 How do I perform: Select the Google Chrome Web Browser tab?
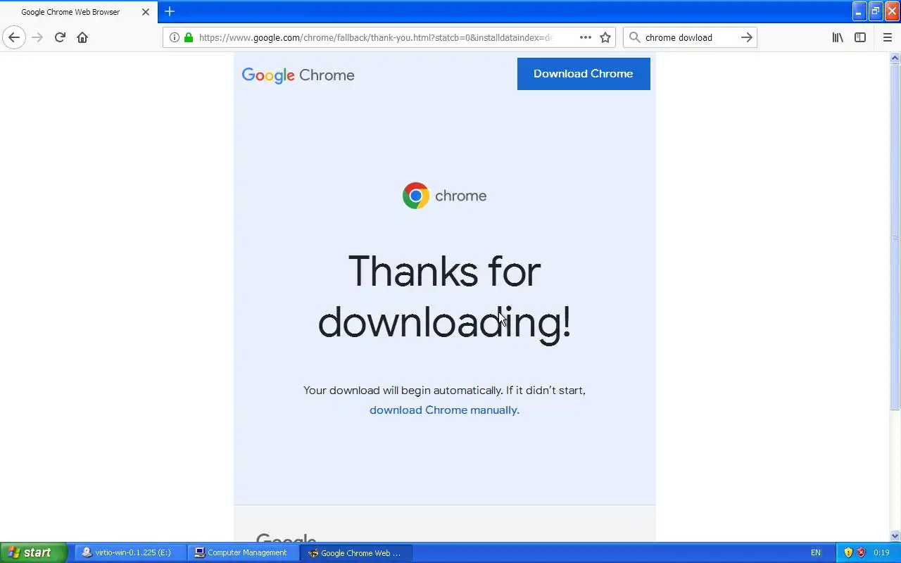[79, 12]
